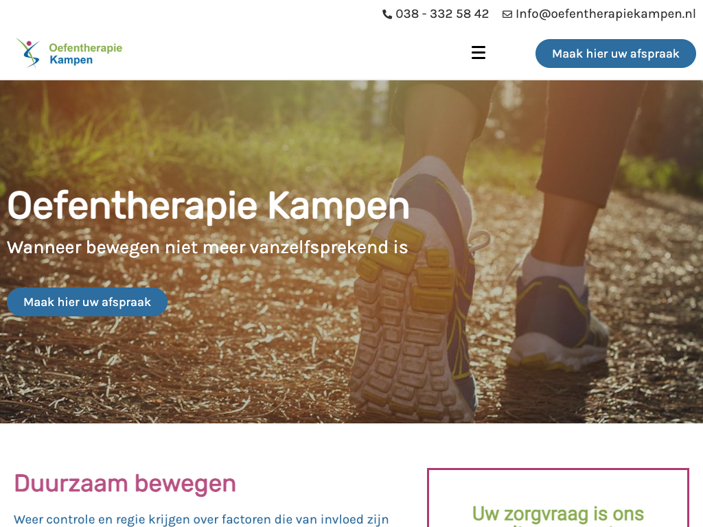703x527 pixels.
Task: Click the pink bordered zorgvraag panel
Action: (x=557, y=497)
